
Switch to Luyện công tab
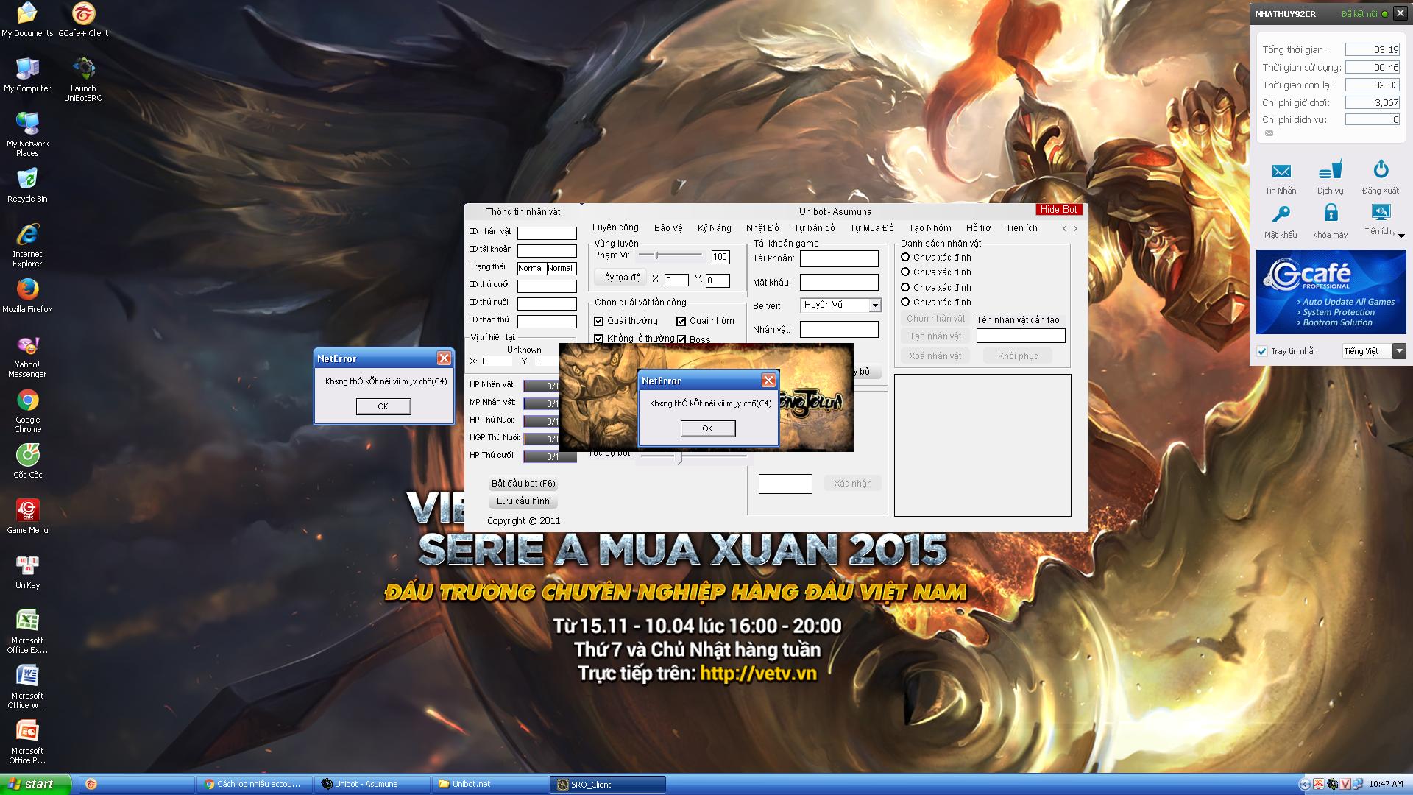(615, 227)
